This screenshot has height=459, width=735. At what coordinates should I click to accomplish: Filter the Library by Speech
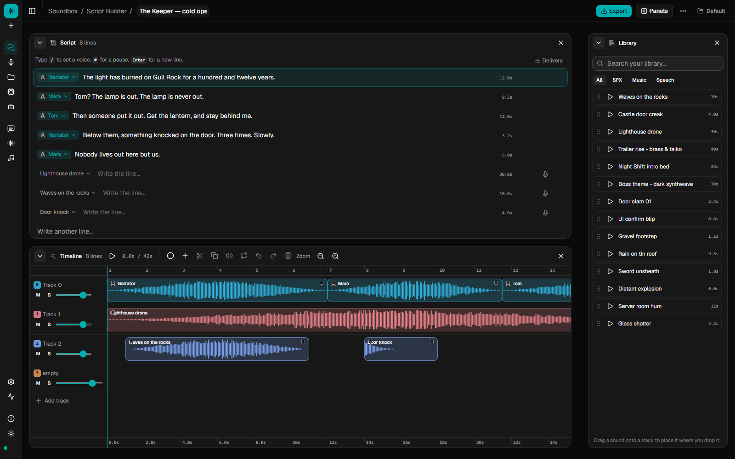coord(665,80)
